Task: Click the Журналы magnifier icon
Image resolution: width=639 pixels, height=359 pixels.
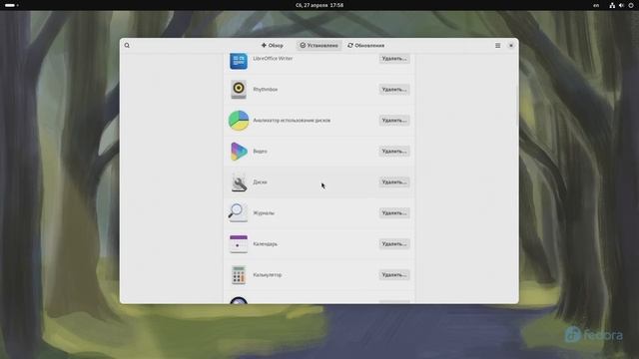Action: (238, 212)
